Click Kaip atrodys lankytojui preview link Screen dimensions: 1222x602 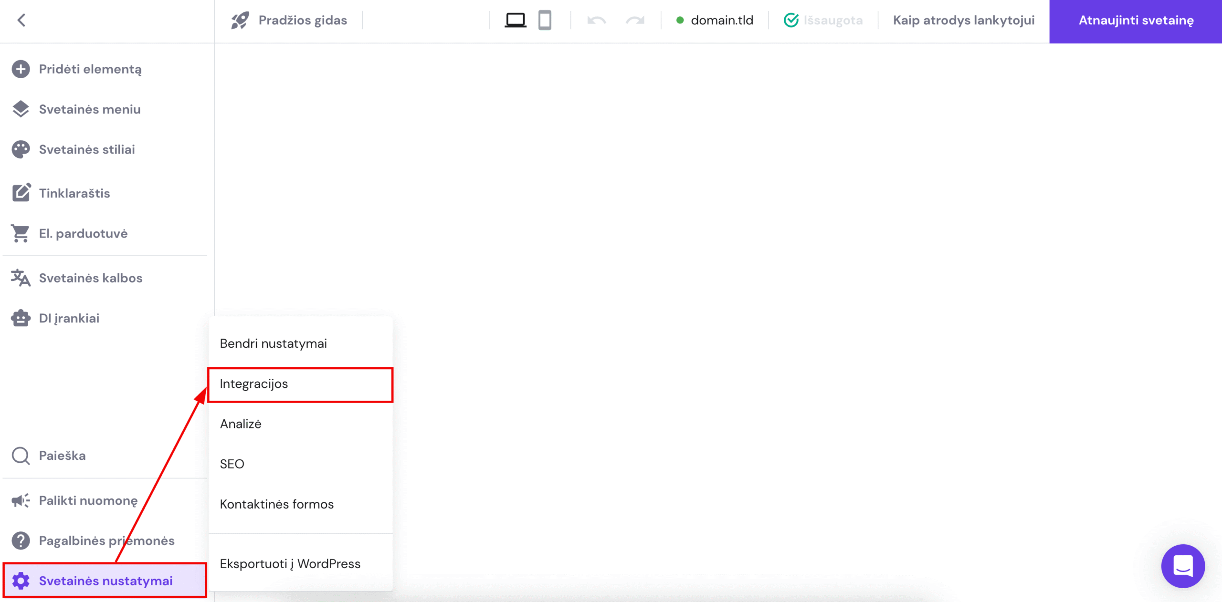pos(964,20)
